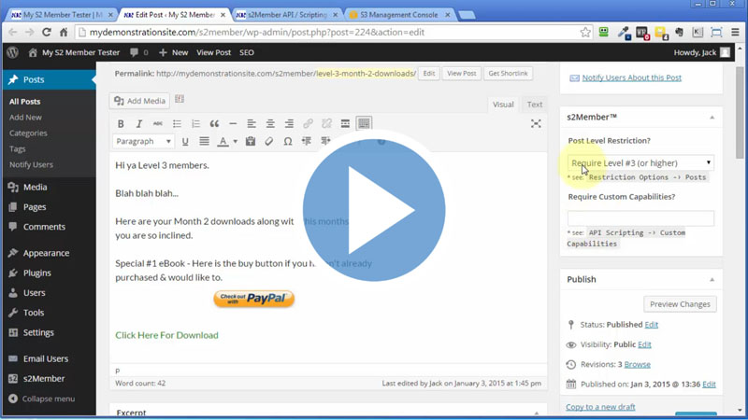The height and width of the screenshot is (420, 748).
Task: Open the text color picker arrow
Action: [234, 142]
